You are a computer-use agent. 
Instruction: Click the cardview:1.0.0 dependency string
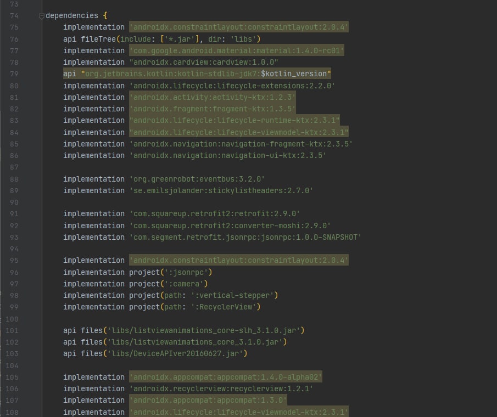coord(204,63)
